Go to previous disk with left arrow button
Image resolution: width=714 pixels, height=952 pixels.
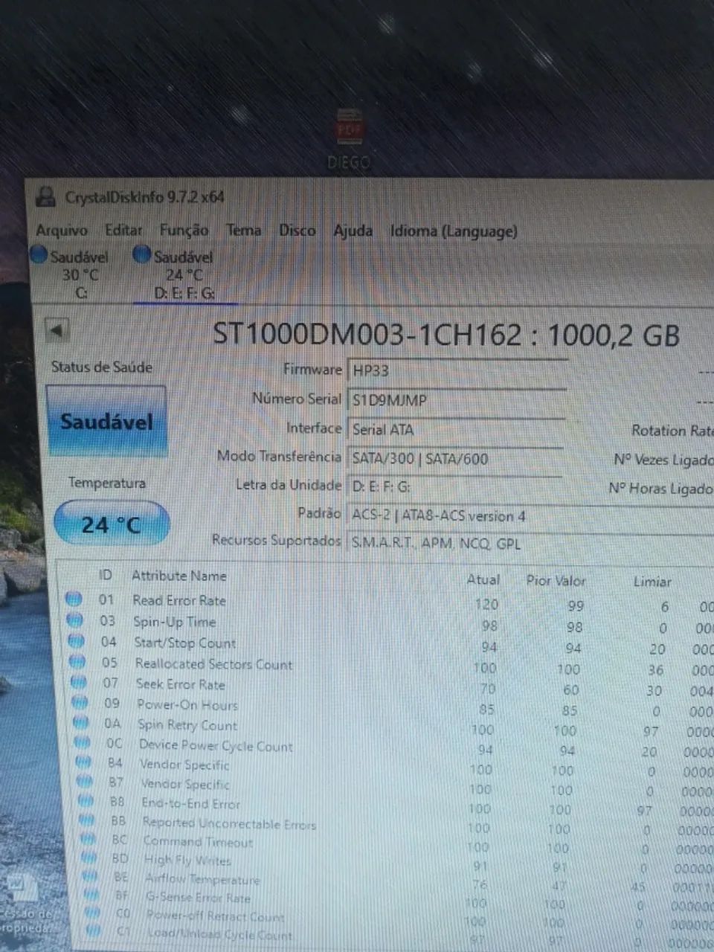coord(58,329)
